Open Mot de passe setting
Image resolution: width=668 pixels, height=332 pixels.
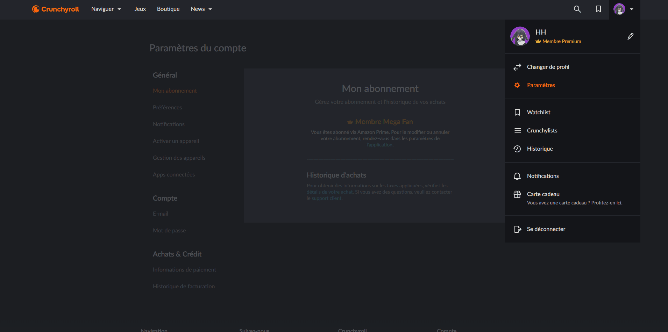click(x=169, y=231)
